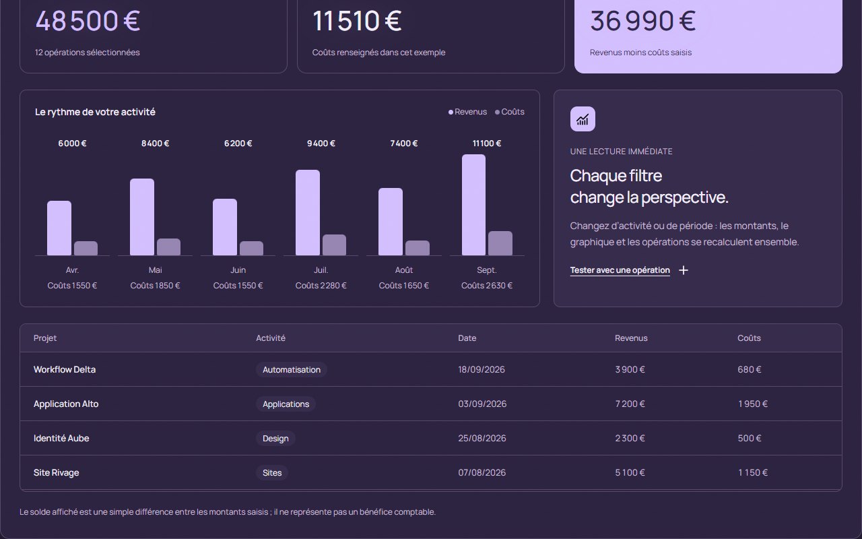Select the May revenue bar (8 400 €)
862x539 pixels.
[142, 217]
